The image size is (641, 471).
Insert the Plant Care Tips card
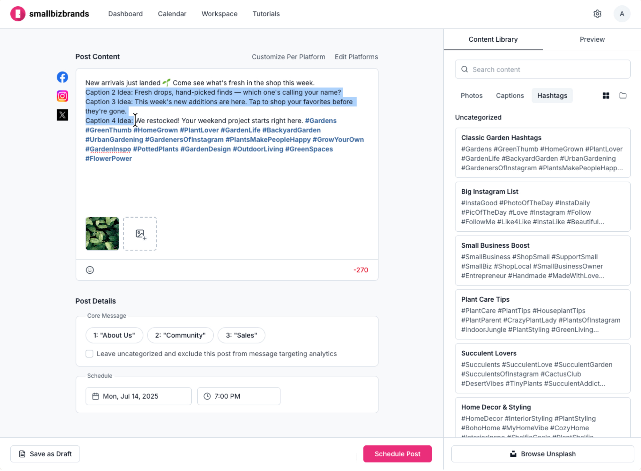[x=543, y=314]
